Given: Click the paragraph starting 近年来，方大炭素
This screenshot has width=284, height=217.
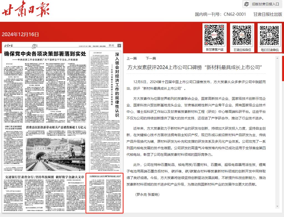Looking at the screenshot, I should coord(196,141).
